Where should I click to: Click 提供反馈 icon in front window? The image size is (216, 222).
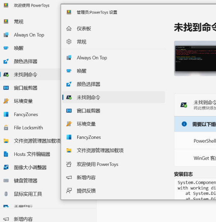(69, 191)
